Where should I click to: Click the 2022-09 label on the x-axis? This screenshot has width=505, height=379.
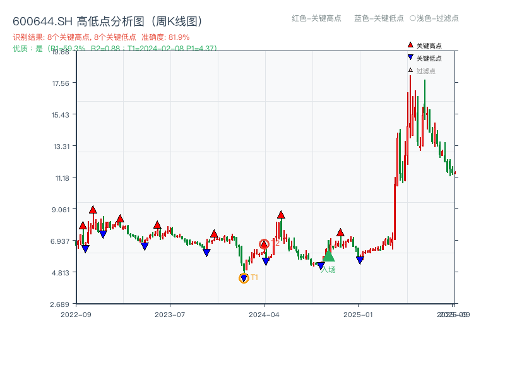75,313
